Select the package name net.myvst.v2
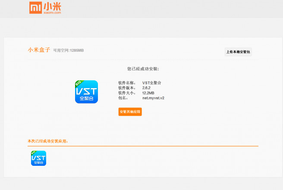Image resolution: width=283 pixels, height=190 pixels. (x=153, y=98)
